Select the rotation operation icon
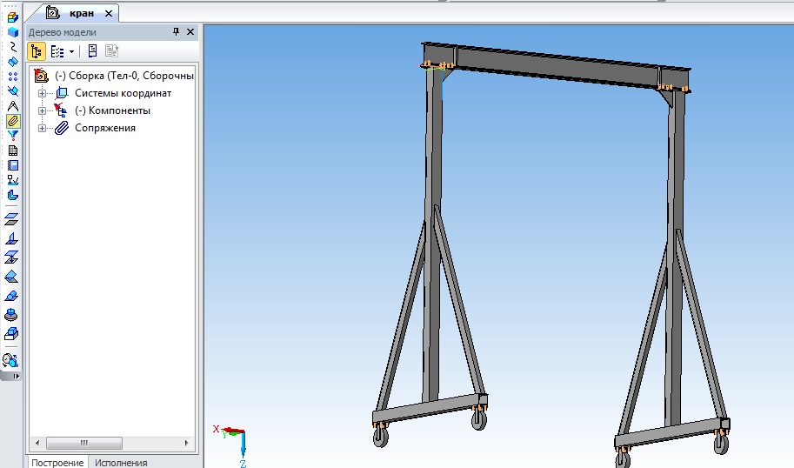Screen dimensions: 794x468 point(11,315)
